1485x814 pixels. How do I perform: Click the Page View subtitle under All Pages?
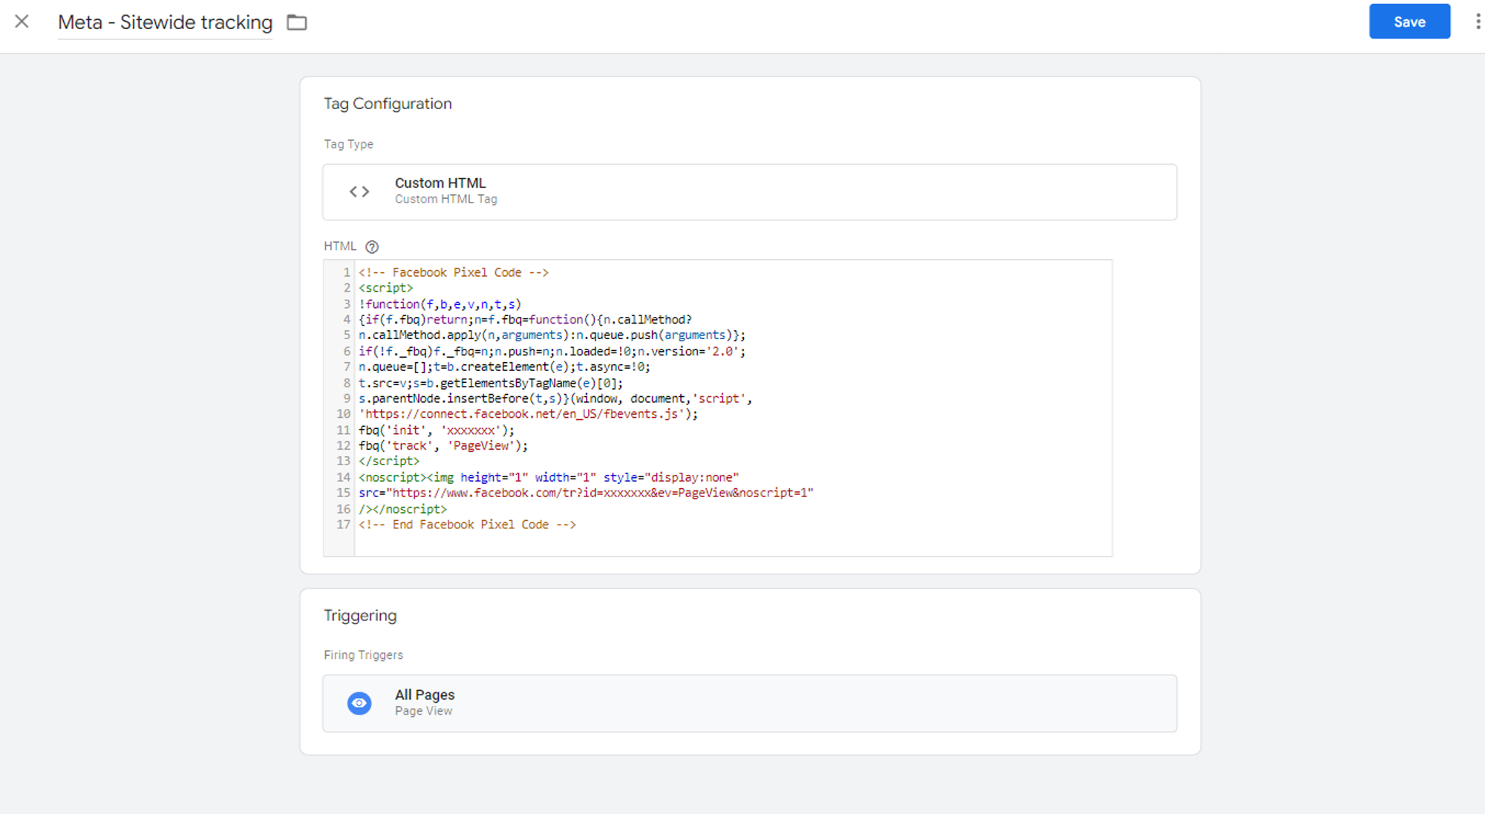[x=423, y=711]
